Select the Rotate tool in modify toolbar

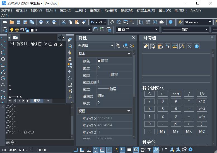(x=70, y=78)
